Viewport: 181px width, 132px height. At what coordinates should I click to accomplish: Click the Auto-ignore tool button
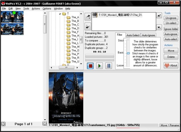171,34
